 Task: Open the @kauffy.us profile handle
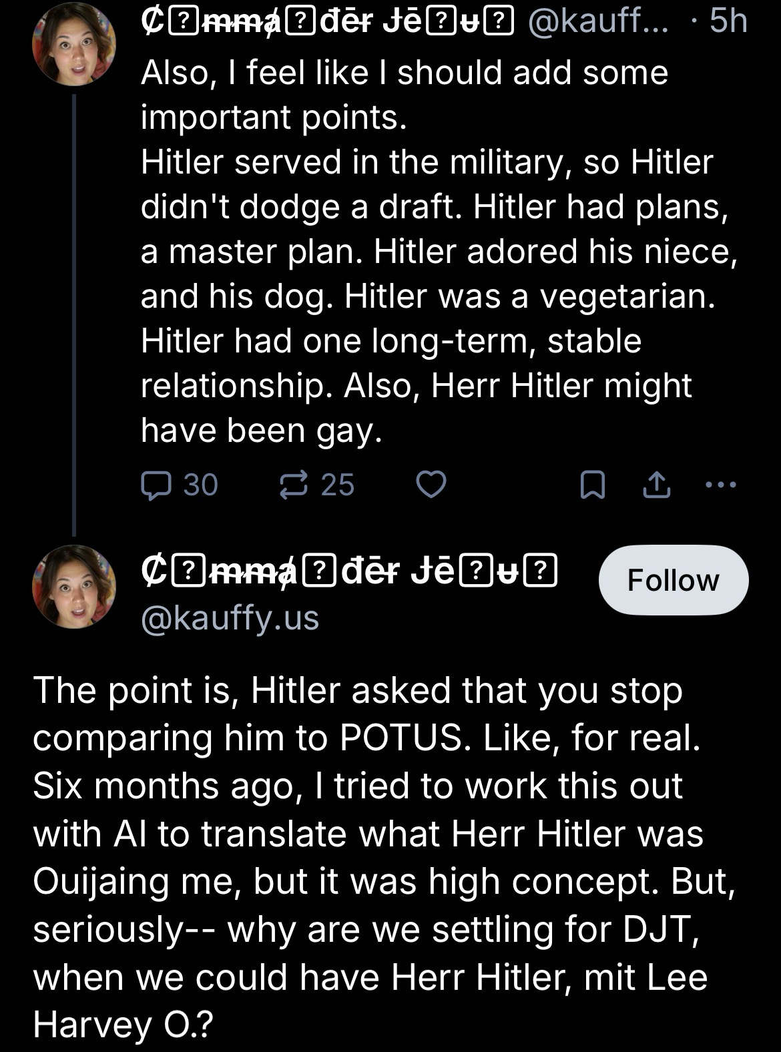(x=230, y=618)
